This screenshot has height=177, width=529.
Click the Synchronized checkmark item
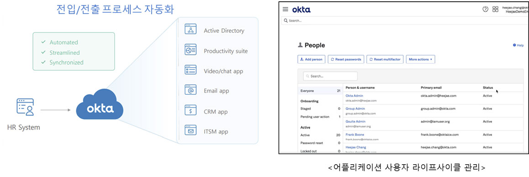coord(62,62)
